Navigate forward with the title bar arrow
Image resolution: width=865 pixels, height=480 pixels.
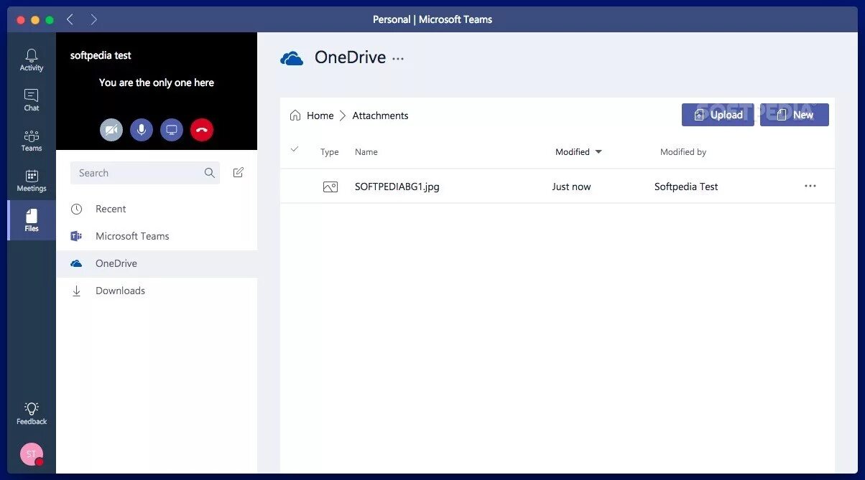[x=94, y=19]
